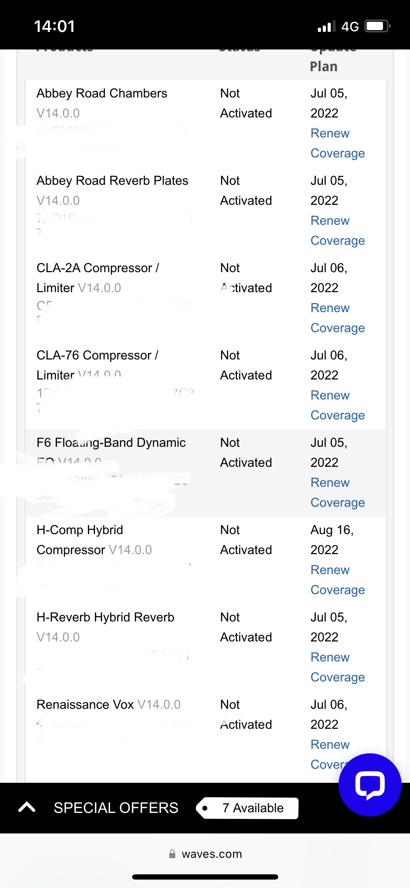Select the Abbey Road Chambers product row
Image resolution: width=410 pixels, height=888 pixels.
coord(102,93)
